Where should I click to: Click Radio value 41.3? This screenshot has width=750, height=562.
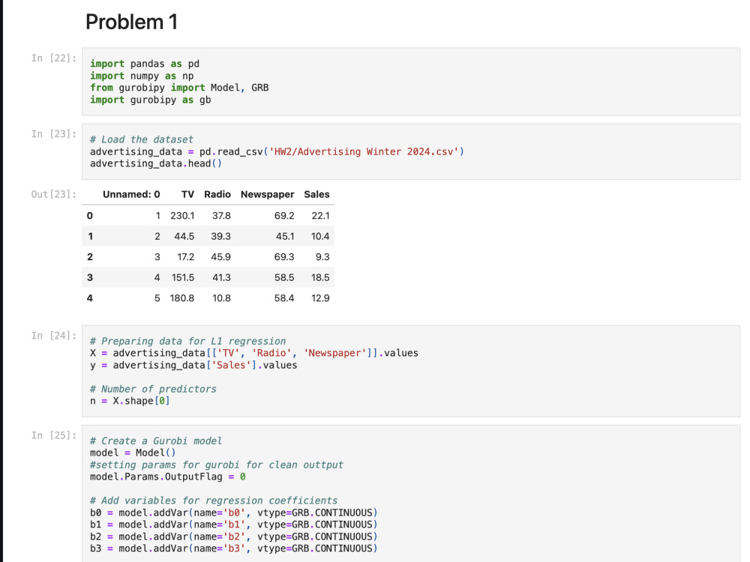click(x=221, y=277)
